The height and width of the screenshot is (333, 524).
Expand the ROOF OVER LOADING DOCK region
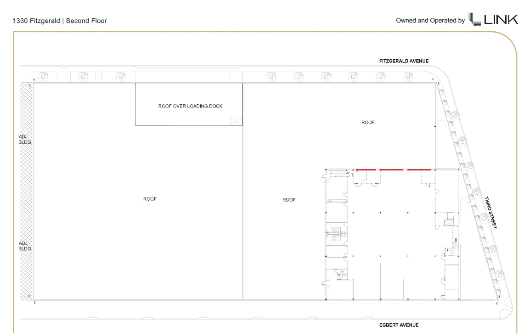pos(190,106)
